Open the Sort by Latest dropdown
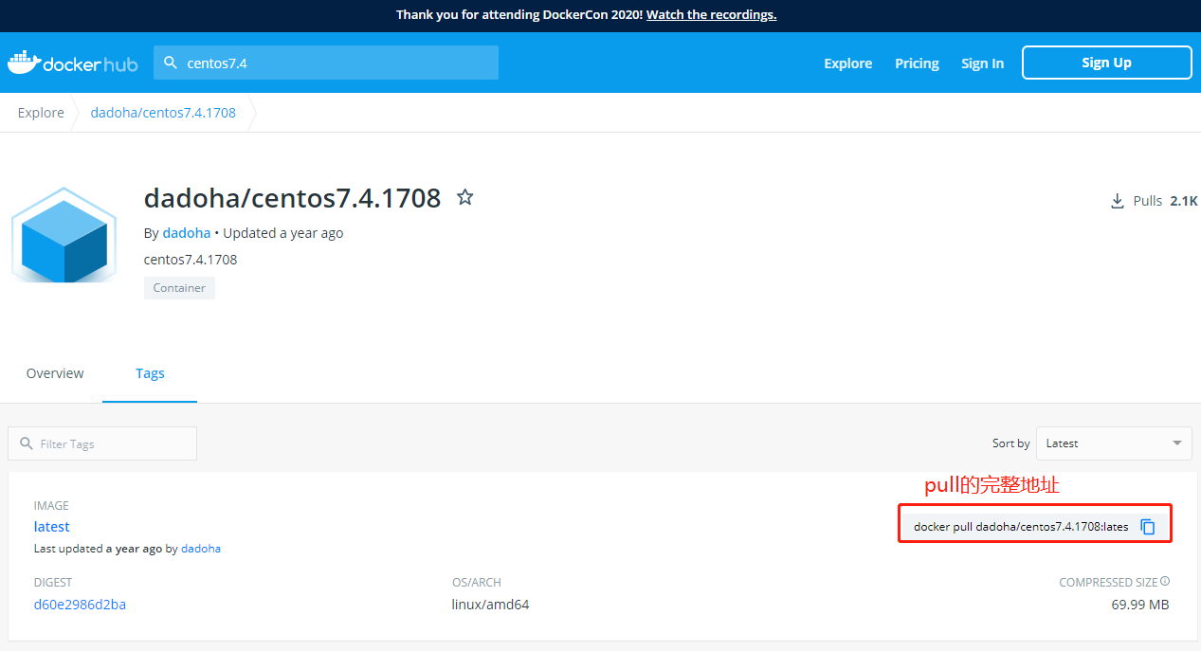1201x651 pixels. pyautogui.click(x=1114, y=443)
